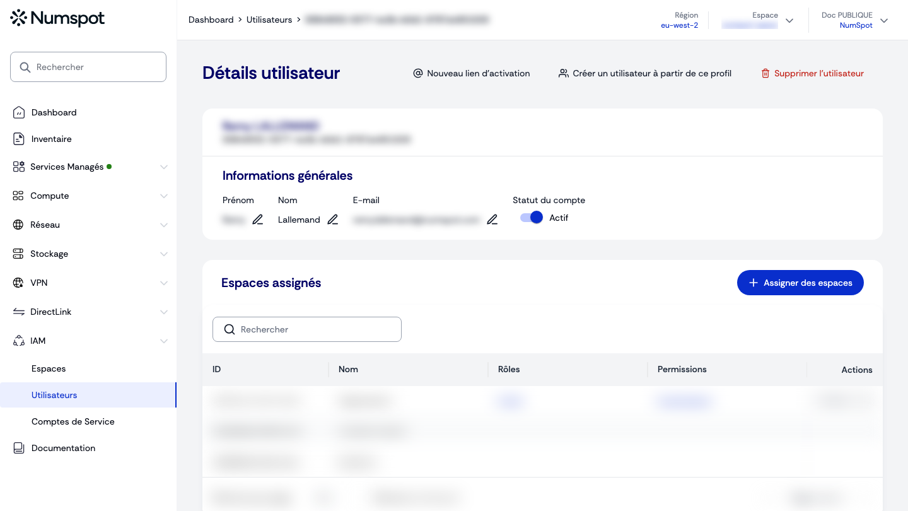The height and width of the screenshot is (511, 908).
Task: Expand the DirectLink menu chevron
Action: pyautogui.click(x=164, y=312)
